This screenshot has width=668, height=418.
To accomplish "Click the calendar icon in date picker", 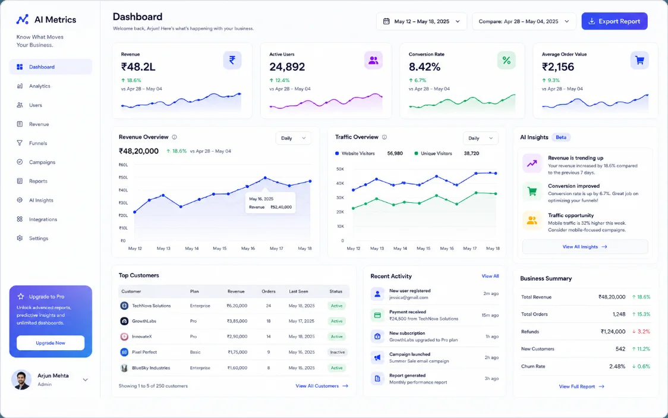I will [x=386, y=21].
